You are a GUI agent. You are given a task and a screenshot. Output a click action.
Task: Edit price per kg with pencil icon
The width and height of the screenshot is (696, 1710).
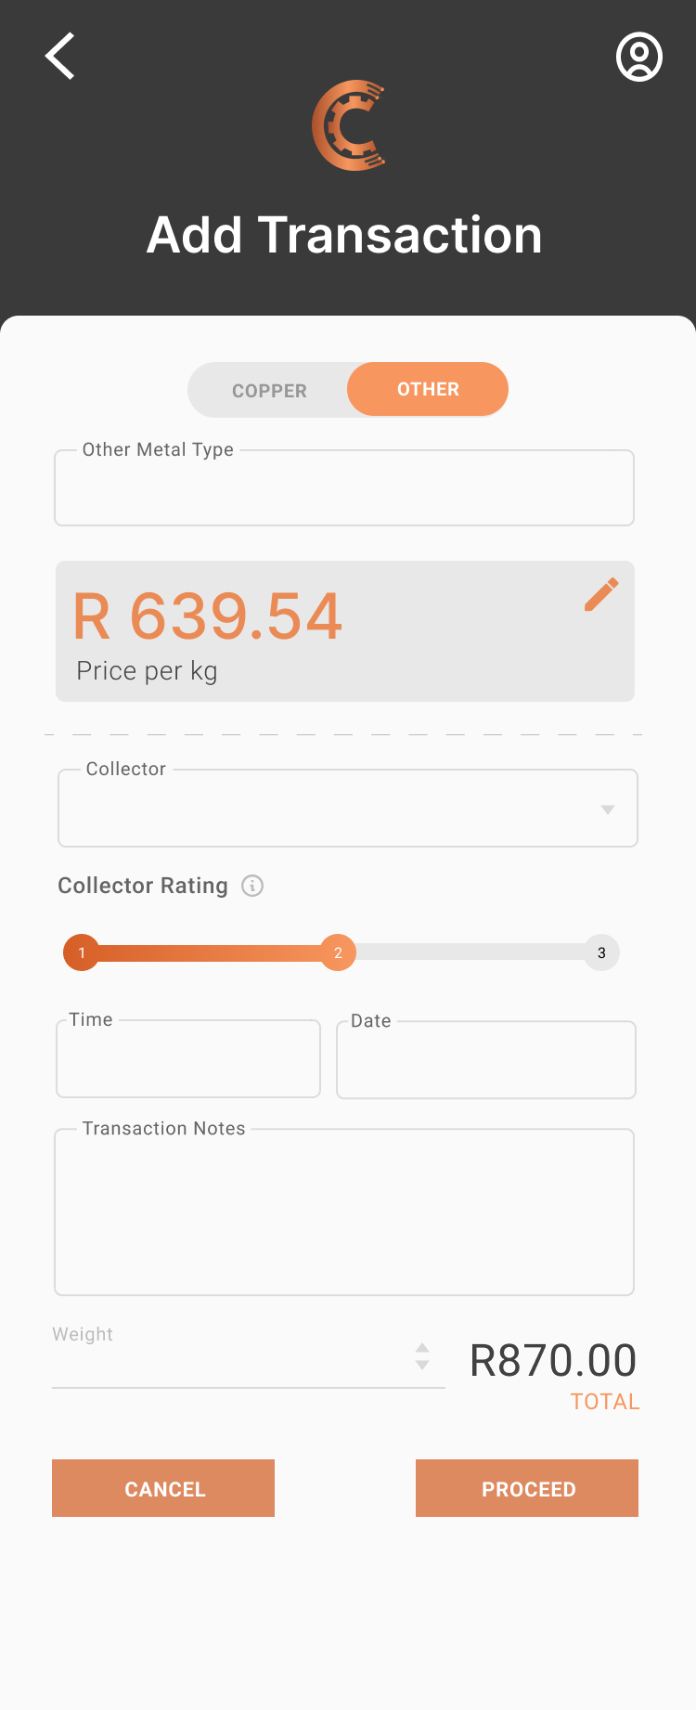[601, 594]
